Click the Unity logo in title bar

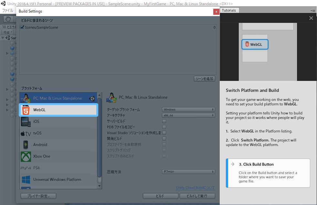click(x=3, y=4)
